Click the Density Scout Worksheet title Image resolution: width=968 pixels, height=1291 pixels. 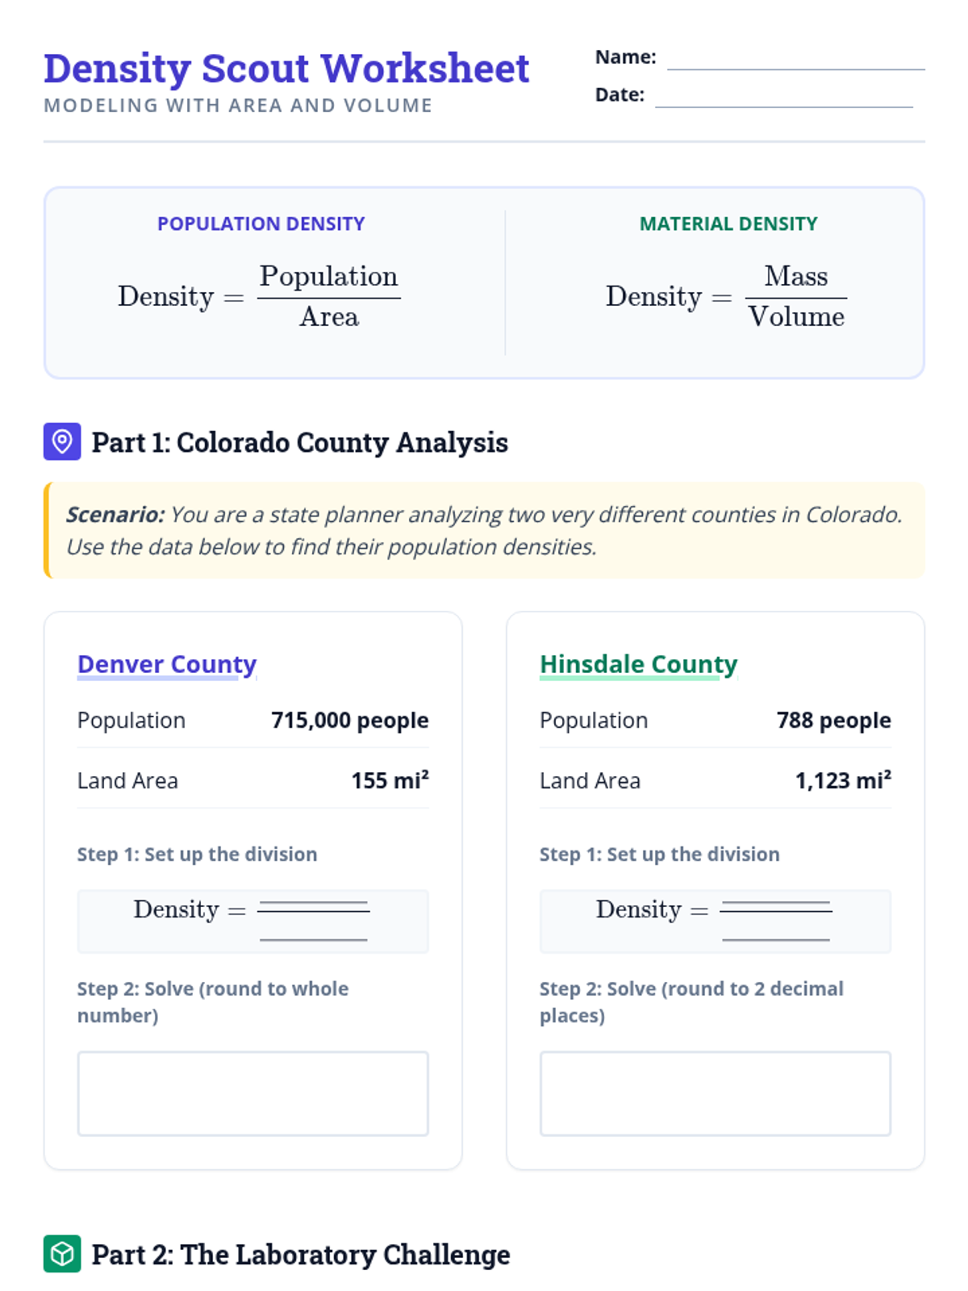tap(286, 69)
